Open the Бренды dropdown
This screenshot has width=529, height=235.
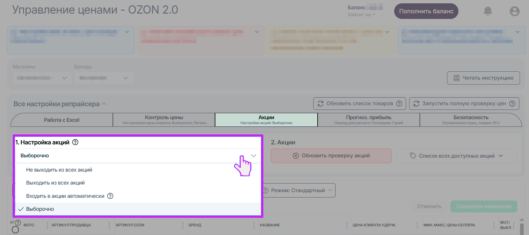tap(104, 78)
